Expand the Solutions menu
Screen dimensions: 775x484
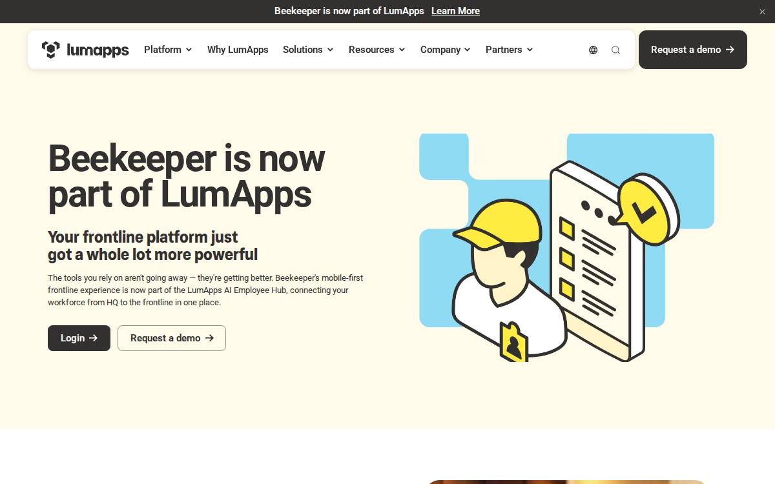308,50
